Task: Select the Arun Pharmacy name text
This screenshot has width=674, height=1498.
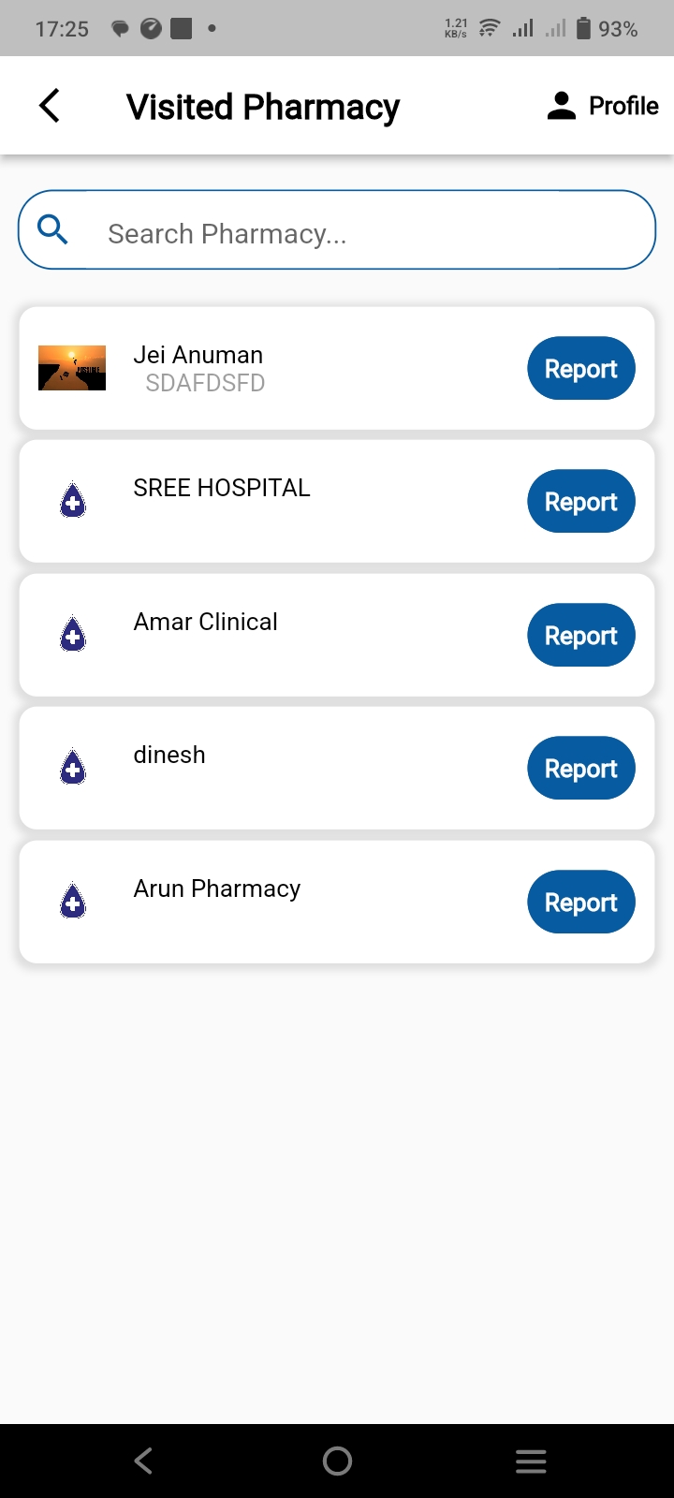Action: (x=217, y=889)
